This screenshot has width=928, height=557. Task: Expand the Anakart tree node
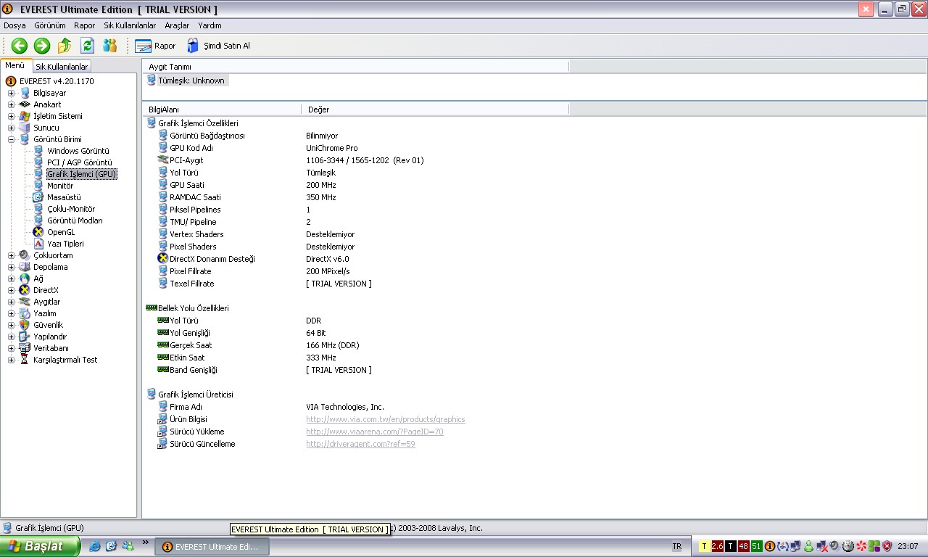click(x=11, y=104)
